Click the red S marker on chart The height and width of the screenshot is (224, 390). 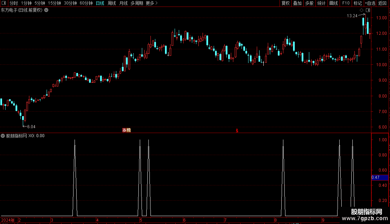(237, 131)
